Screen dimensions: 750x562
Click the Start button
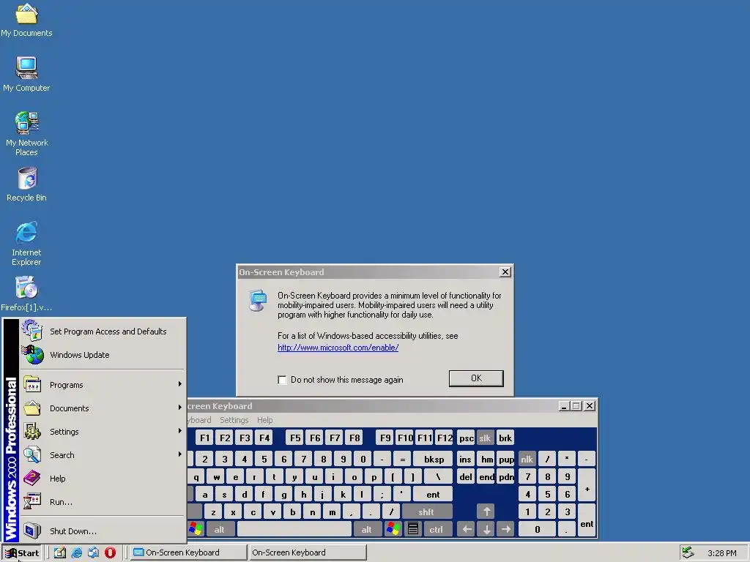coord(23,553)
